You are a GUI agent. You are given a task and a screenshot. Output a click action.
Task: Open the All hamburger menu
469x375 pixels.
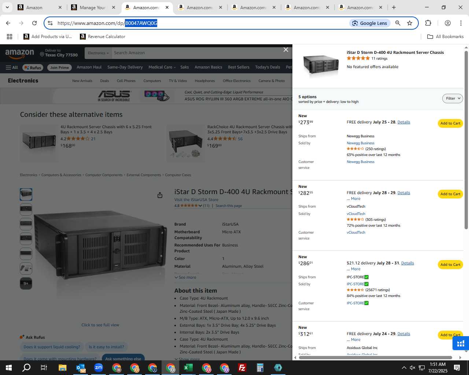12,67
